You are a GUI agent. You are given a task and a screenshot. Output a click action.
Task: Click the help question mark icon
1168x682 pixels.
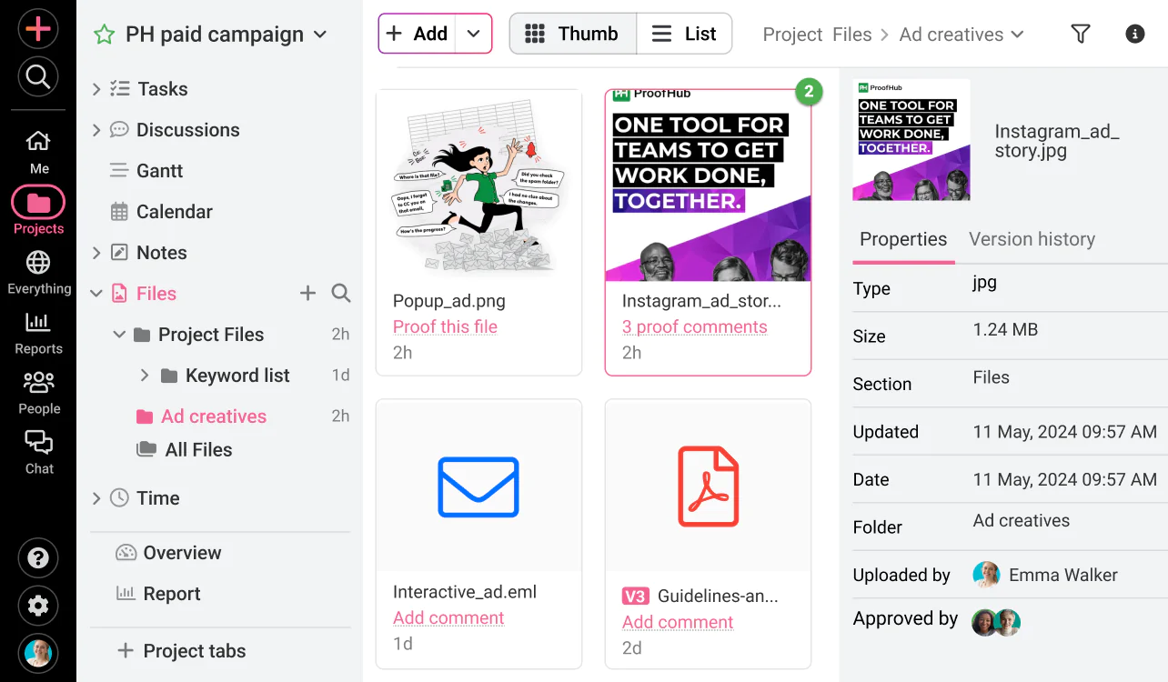tap(38, 557)
